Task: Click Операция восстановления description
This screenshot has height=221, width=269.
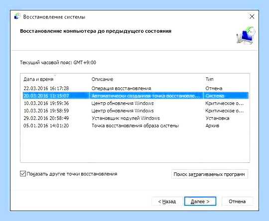Action: (x=121, y=88)
